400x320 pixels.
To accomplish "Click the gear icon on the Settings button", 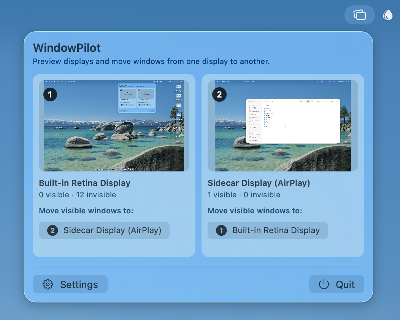I will [48, 284].
